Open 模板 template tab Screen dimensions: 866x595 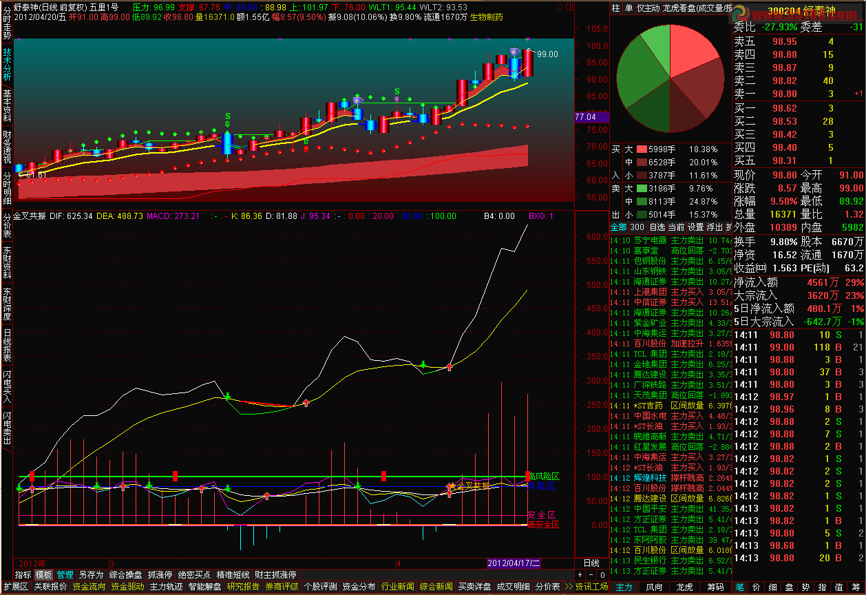(44, 574)
